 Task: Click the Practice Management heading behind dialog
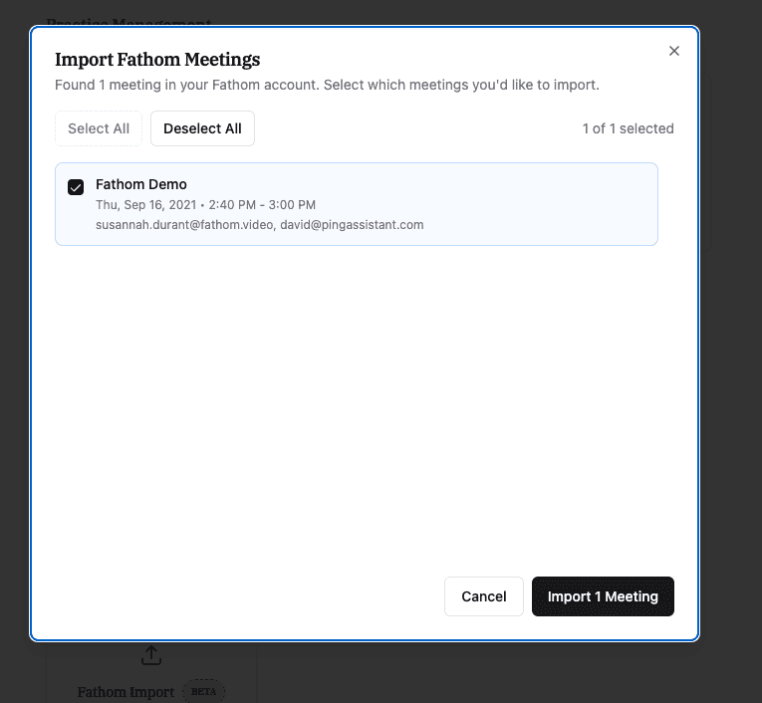tap(129, 21)
